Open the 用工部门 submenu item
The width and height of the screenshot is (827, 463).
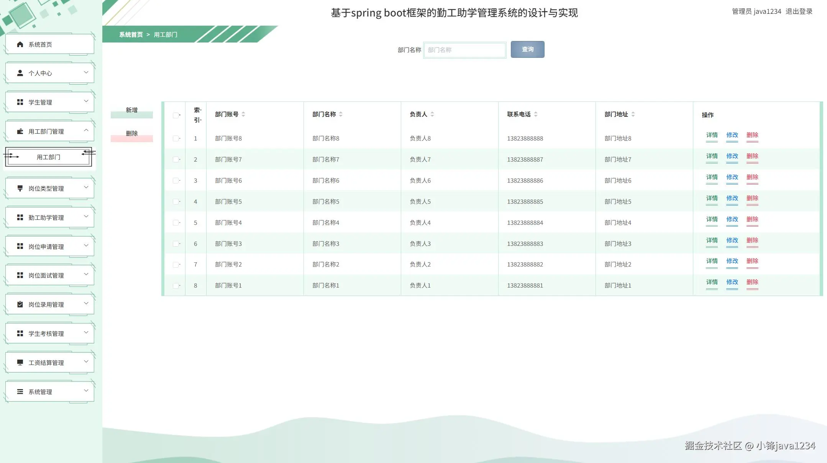tap(48, 157)
